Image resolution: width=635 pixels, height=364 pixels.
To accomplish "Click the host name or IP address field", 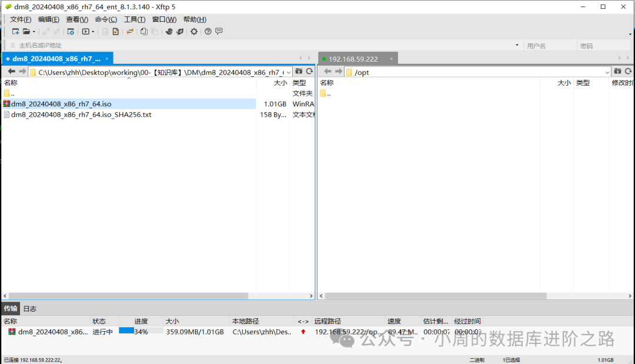I will pos(263,45).
